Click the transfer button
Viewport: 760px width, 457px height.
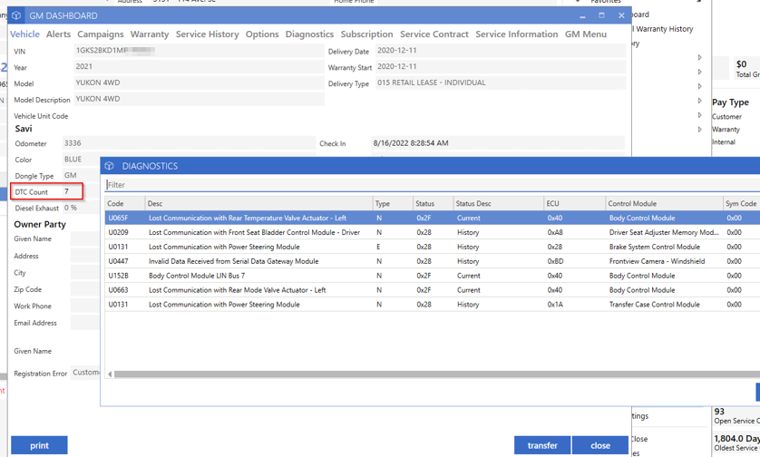pyautogui.click(x=542, y=445)
